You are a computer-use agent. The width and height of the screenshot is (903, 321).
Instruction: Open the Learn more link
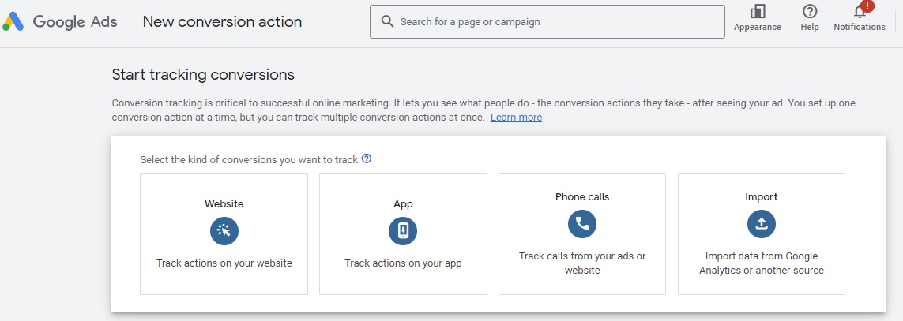pos(516,118)
